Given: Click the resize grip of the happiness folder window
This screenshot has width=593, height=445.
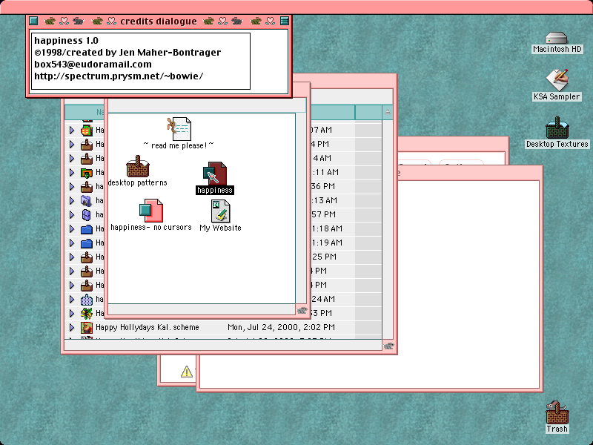Looking at the screenshot, I should [302, 311].
